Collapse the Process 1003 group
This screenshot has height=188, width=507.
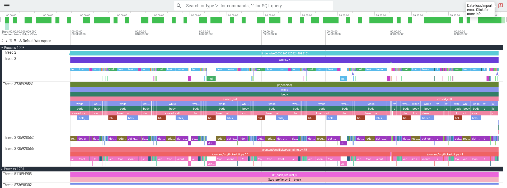click(x=2, y=48)
